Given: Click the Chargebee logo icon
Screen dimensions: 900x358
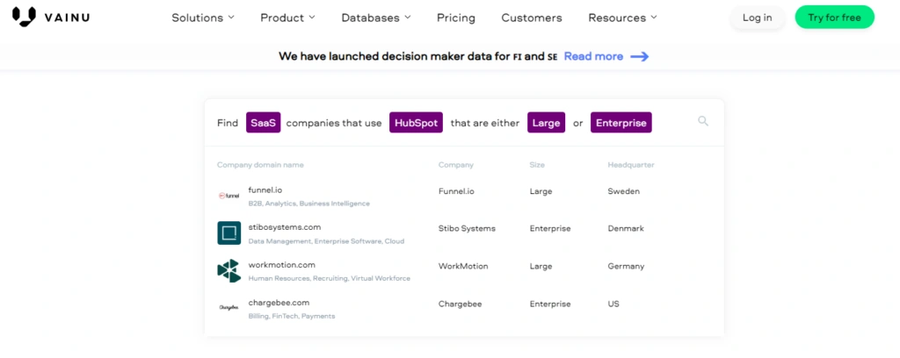Looking at the screenshot, I should [229, 308].
